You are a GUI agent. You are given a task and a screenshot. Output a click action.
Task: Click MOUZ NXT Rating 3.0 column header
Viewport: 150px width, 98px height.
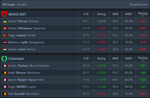143,14
